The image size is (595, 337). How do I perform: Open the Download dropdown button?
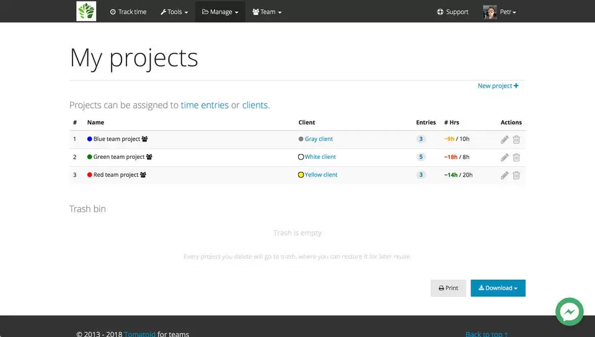(x=498, y=288)
